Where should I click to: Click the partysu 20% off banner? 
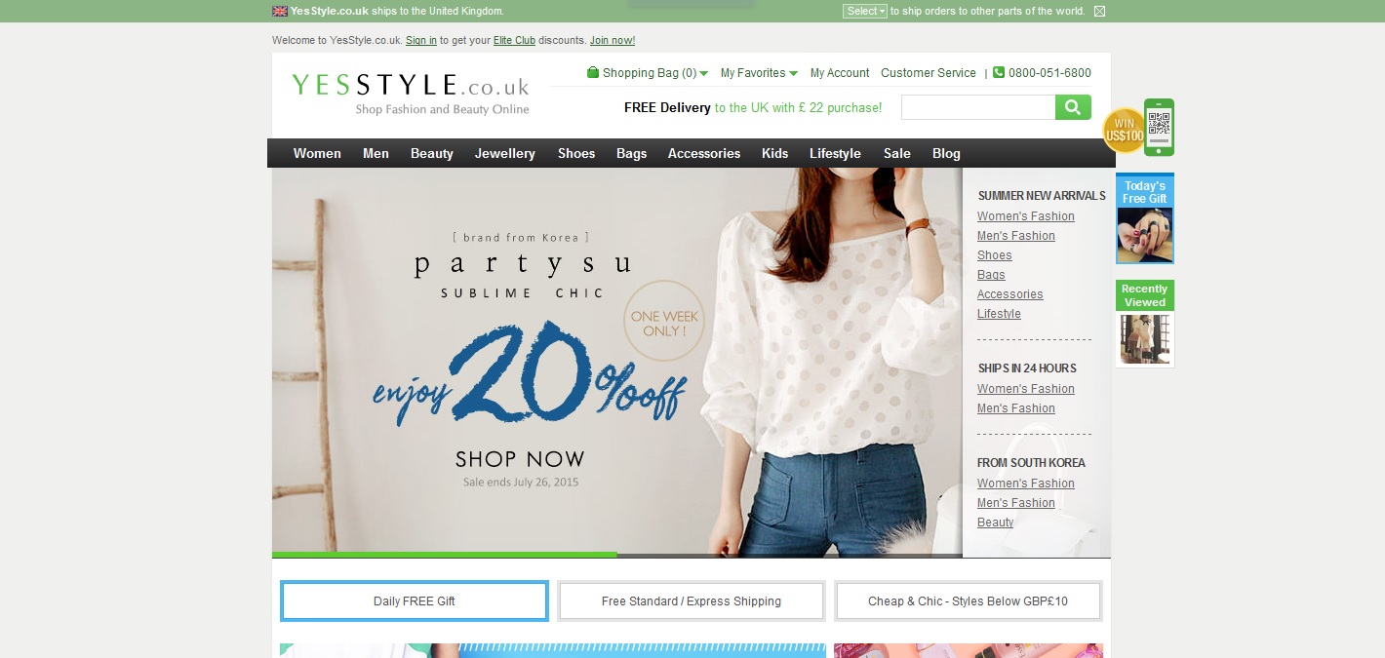tap(616, 361)
